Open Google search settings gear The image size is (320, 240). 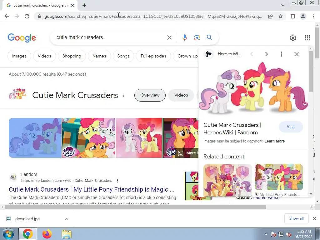(293, 38)
